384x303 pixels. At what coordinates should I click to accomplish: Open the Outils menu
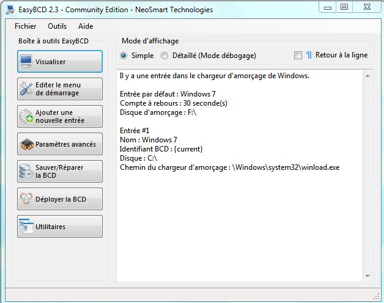57,26
